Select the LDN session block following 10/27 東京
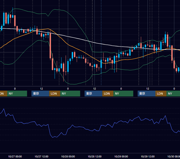 pos(55,94)
